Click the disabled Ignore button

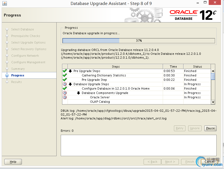(195, 128)
